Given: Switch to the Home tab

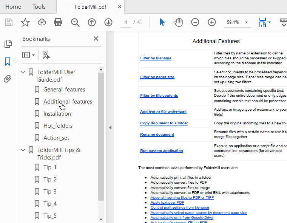Looking at the screenshot, I should (x=13, y=7).
